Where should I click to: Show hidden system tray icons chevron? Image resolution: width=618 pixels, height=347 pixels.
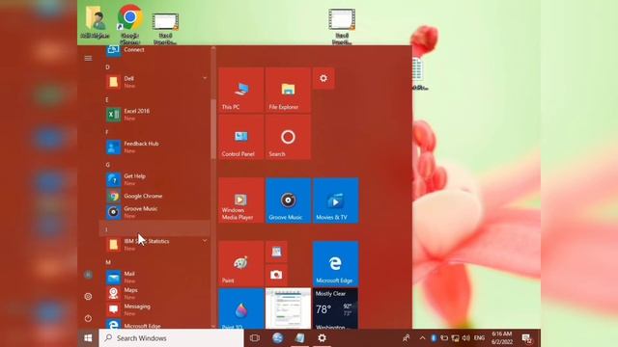pyautogui.click(x=422, y=338)
